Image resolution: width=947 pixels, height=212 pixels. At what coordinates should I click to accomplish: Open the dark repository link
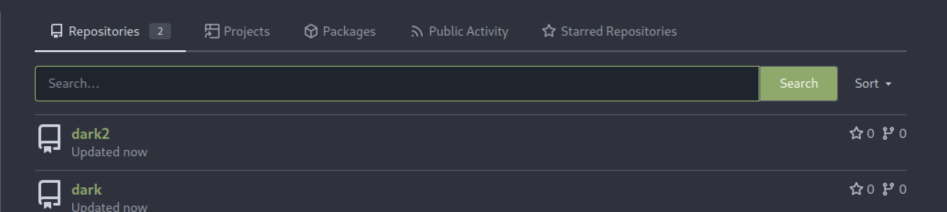point(86,190)
